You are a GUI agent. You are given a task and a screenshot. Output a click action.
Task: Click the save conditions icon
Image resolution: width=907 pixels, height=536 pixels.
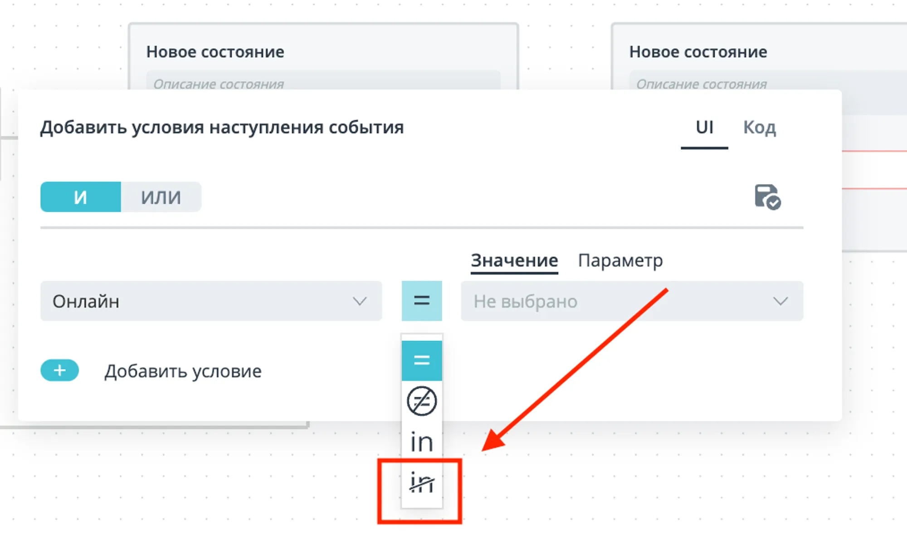[767, 197]
